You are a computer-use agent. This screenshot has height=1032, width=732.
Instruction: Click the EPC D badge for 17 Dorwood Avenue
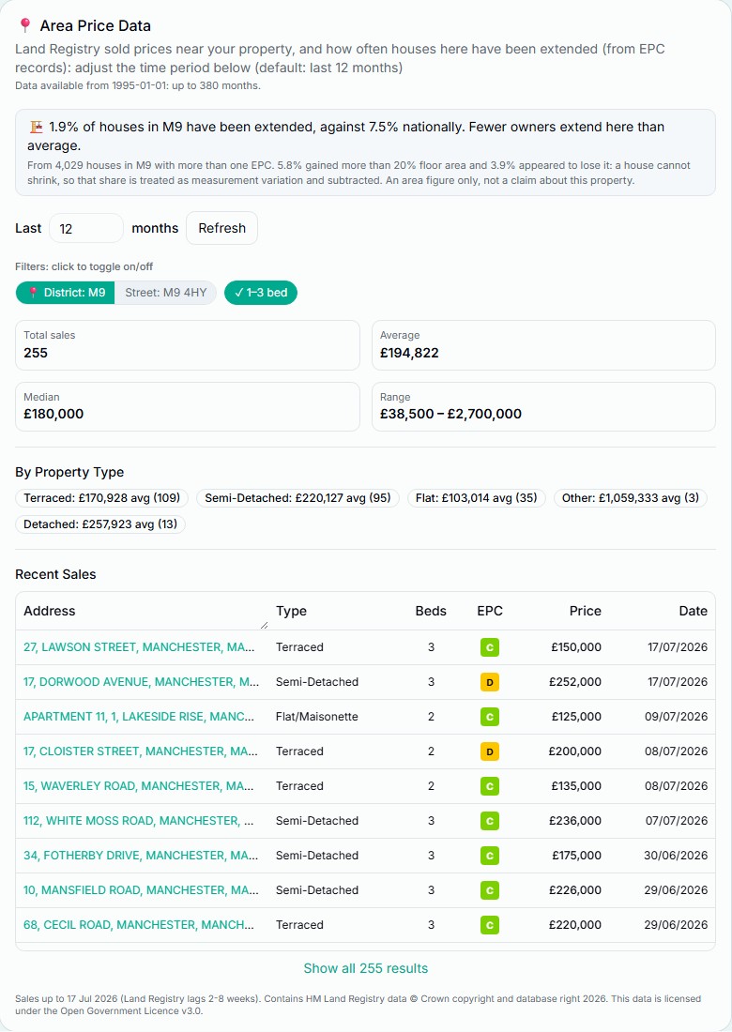click(490, 682)
